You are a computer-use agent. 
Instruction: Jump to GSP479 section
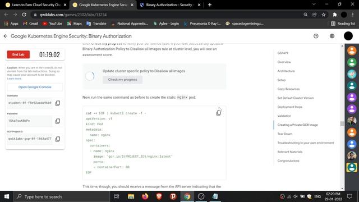(283, 53)
